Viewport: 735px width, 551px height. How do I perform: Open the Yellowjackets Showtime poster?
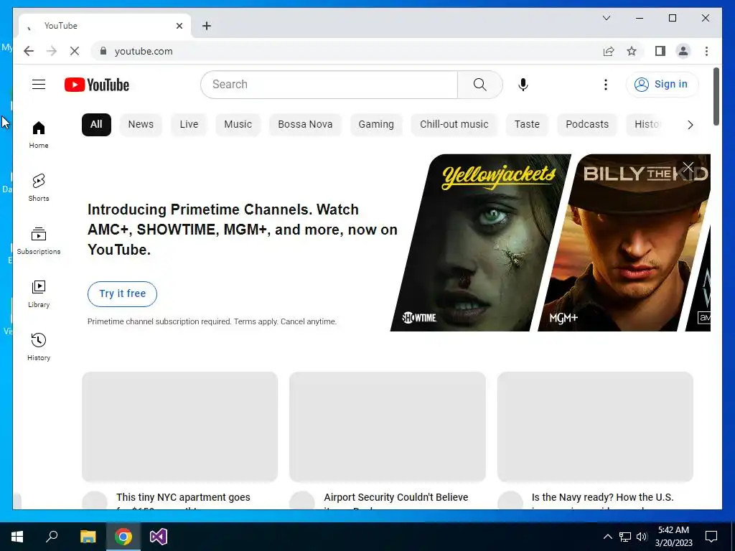(x=480, y=242)
